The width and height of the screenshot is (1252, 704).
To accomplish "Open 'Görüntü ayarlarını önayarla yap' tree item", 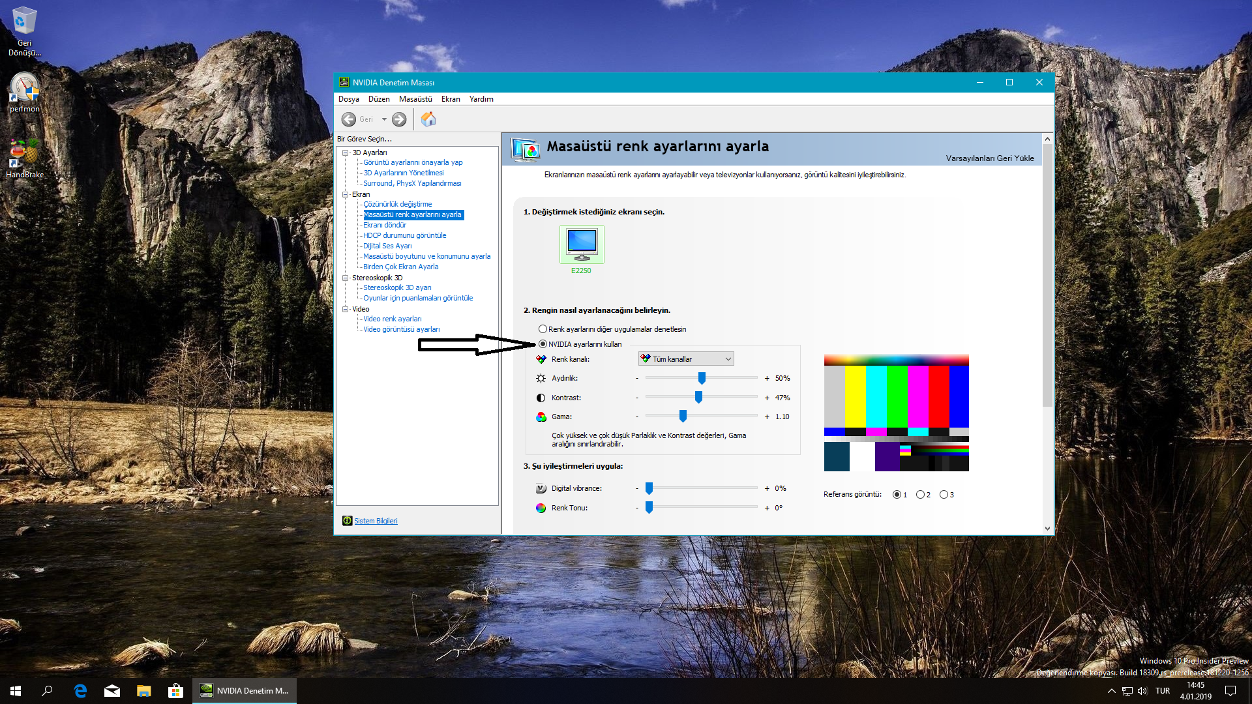I will tap(413, 162).
